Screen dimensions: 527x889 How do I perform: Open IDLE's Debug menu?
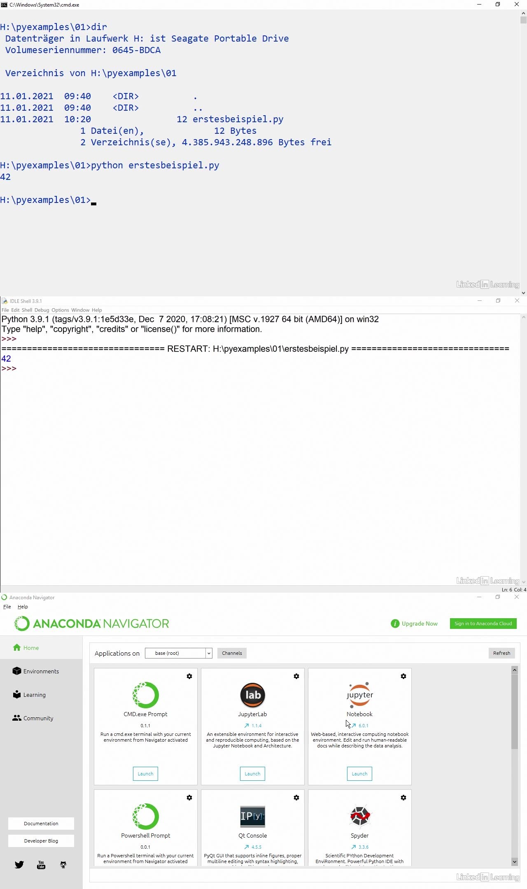(42, 310)
